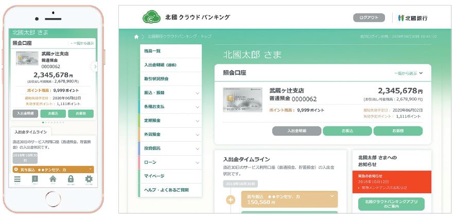Tap the right arrow to show the next account card on the phone
Image resolution: width=456 pixels, height=218 pixels.
tap(95, 66)
